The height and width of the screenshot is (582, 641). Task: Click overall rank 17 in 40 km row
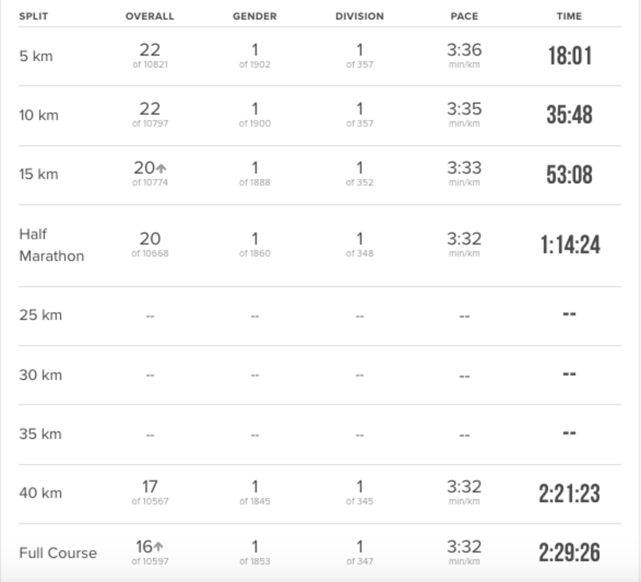coord(150,487)
